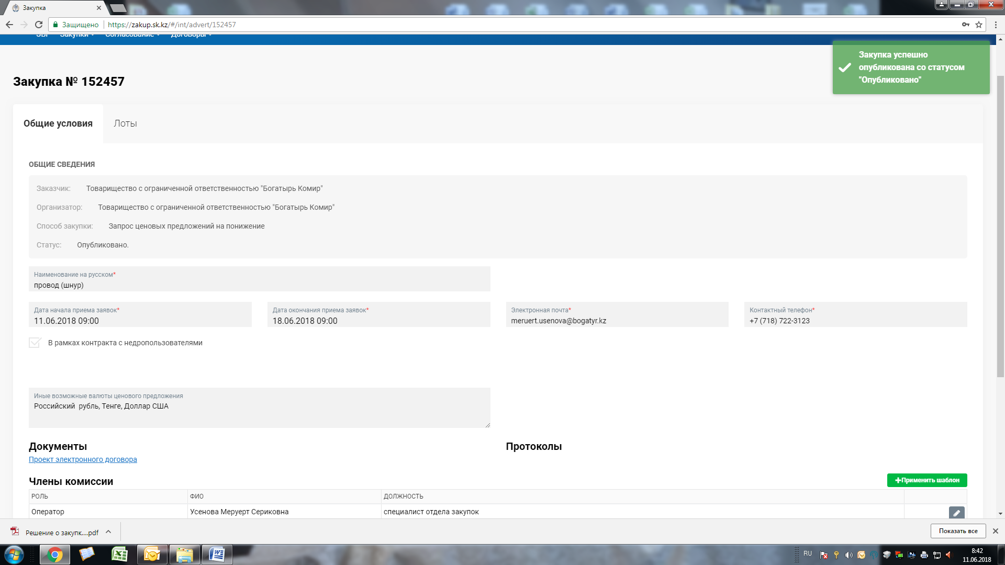Screen dimensions: 1005x565
Task: Click the network connection tray icon
Action: tap(937, 555)
